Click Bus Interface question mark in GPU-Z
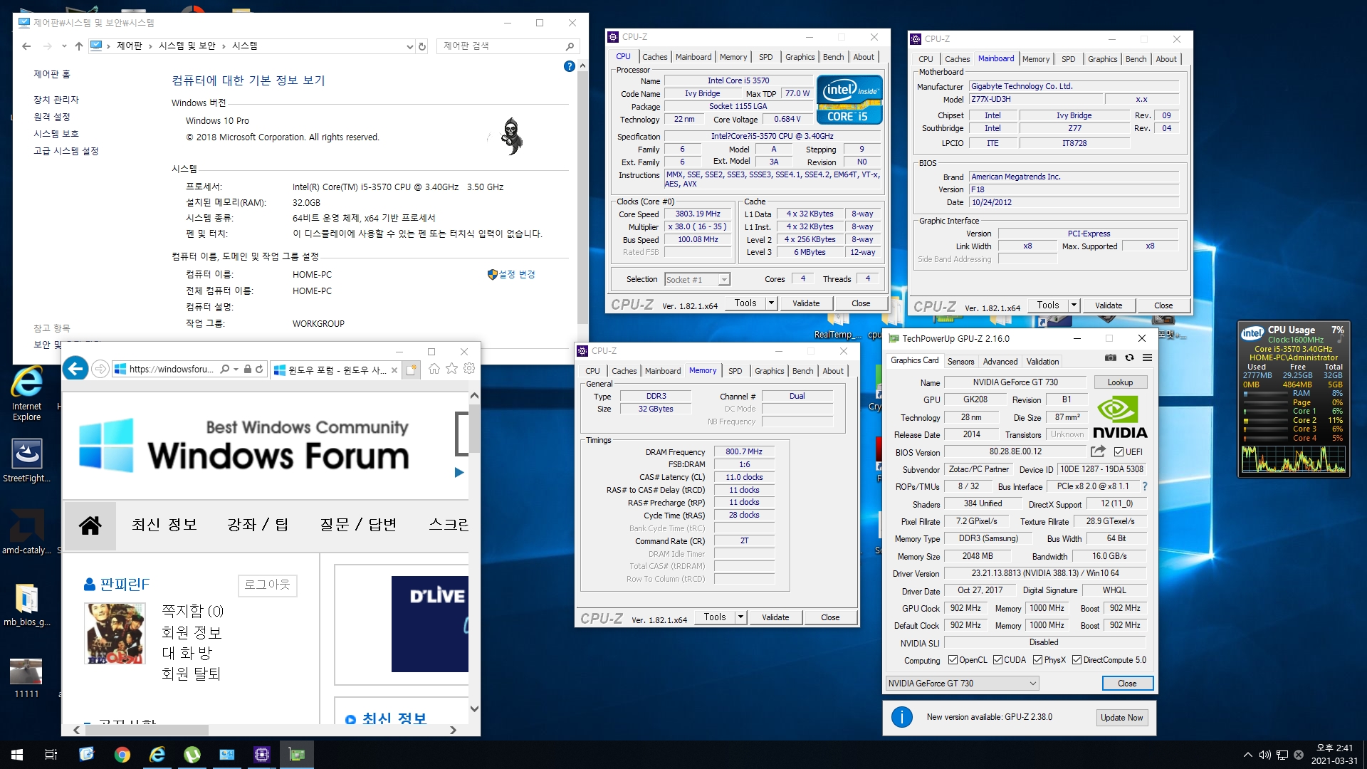1367x769 pixels. [x=1145, y=486]
